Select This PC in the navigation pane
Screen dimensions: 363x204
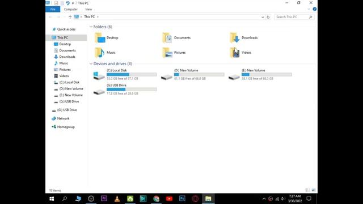point(66,37)
